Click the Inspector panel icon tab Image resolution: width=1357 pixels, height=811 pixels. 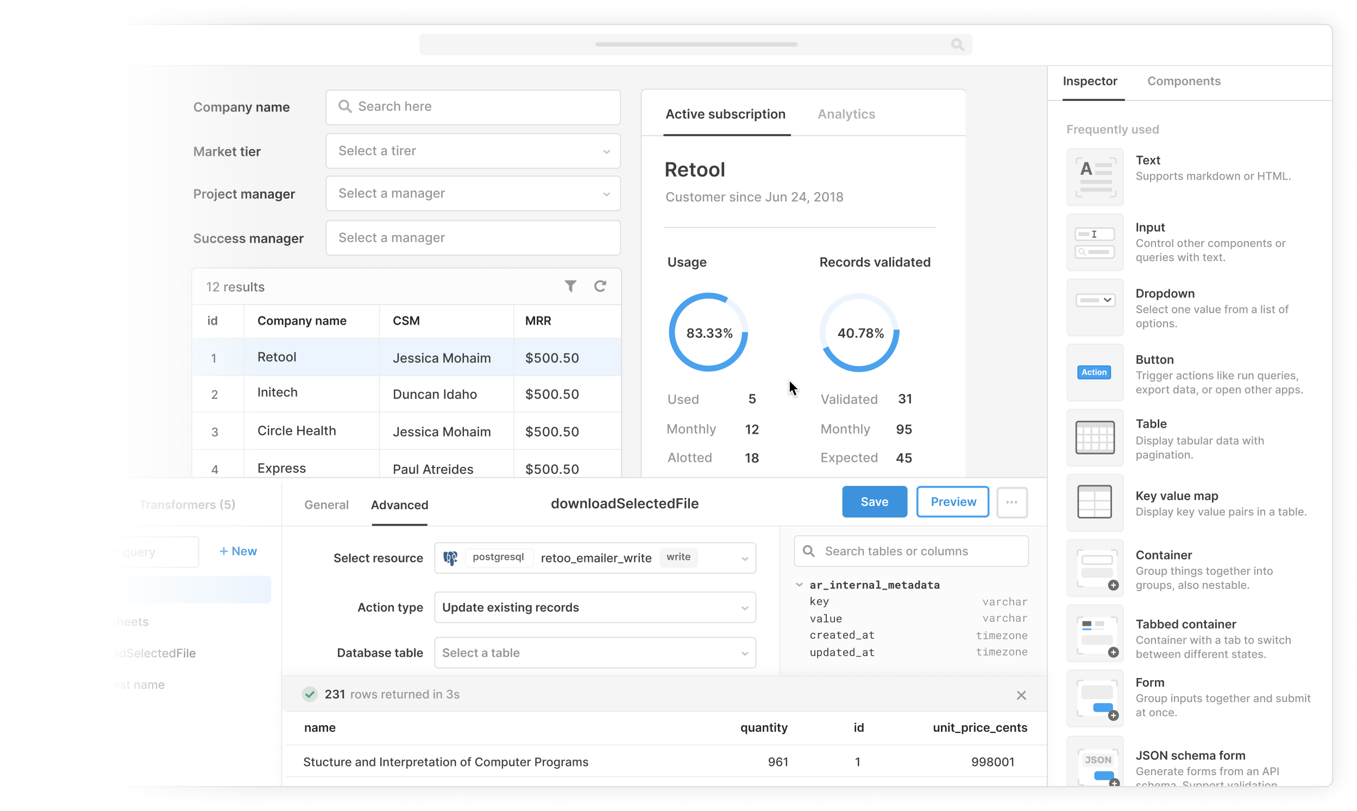click(x=1090, y=80)
